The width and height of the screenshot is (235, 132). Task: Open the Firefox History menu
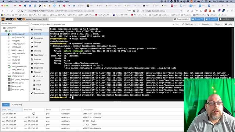(34, 1)
